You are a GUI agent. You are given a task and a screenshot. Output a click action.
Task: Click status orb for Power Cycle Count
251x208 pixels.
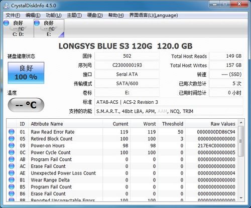pyautogui.click(x=12, y=152)
